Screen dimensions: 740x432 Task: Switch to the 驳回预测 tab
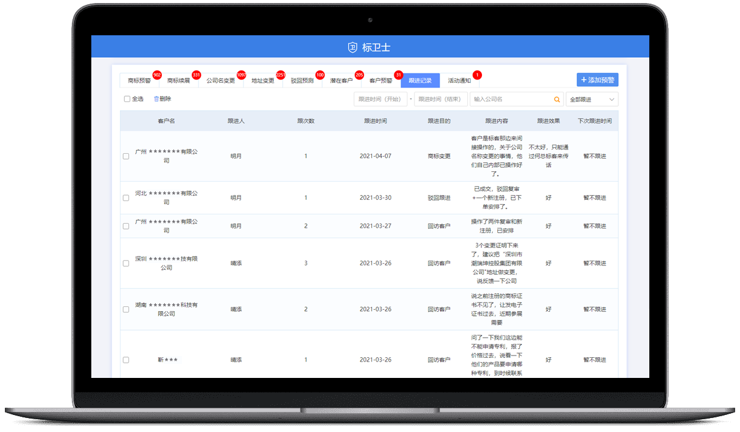(302, 80)
